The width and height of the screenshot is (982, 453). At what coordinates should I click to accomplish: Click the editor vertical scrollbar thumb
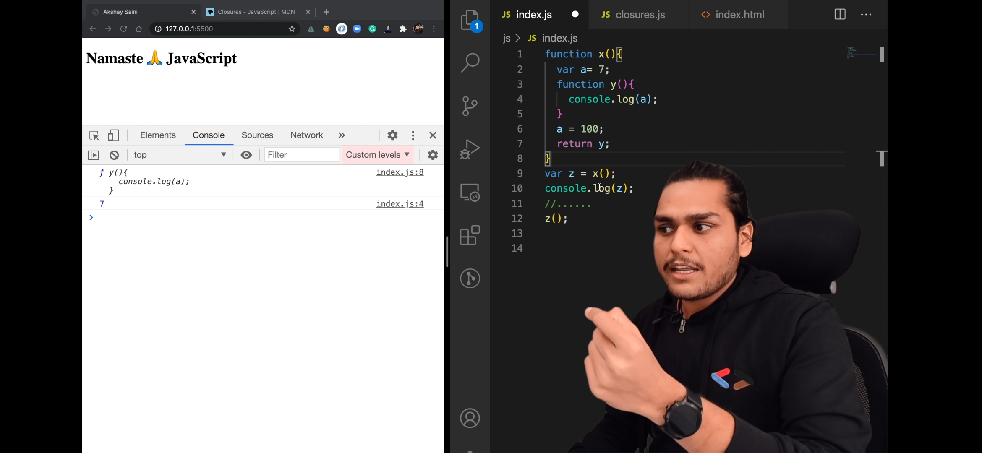882,55
